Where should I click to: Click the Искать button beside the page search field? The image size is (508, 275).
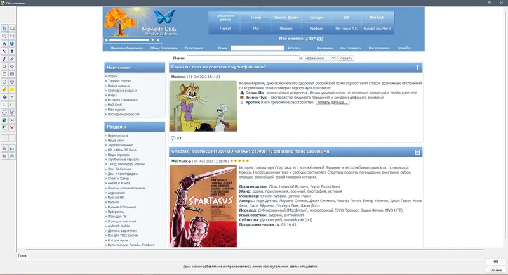[x=345, y=58]
